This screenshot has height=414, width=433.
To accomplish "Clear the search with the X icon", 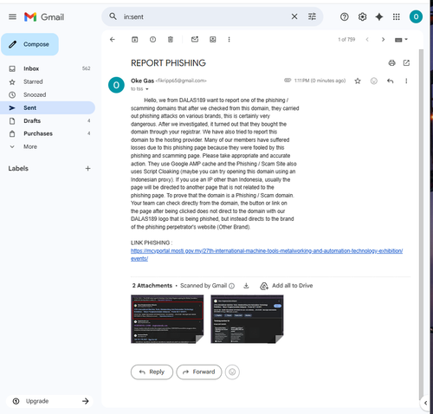I will (x=294, y=16).
